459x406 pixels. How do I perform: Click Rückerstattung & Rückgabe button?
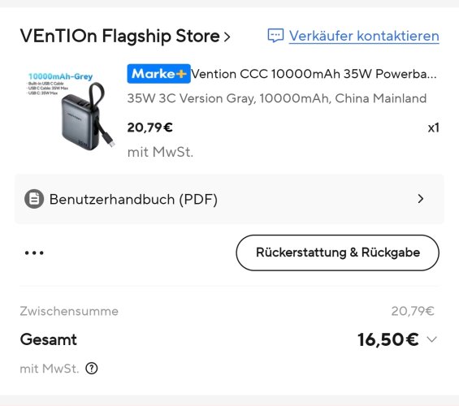click(x=337, y=253)
